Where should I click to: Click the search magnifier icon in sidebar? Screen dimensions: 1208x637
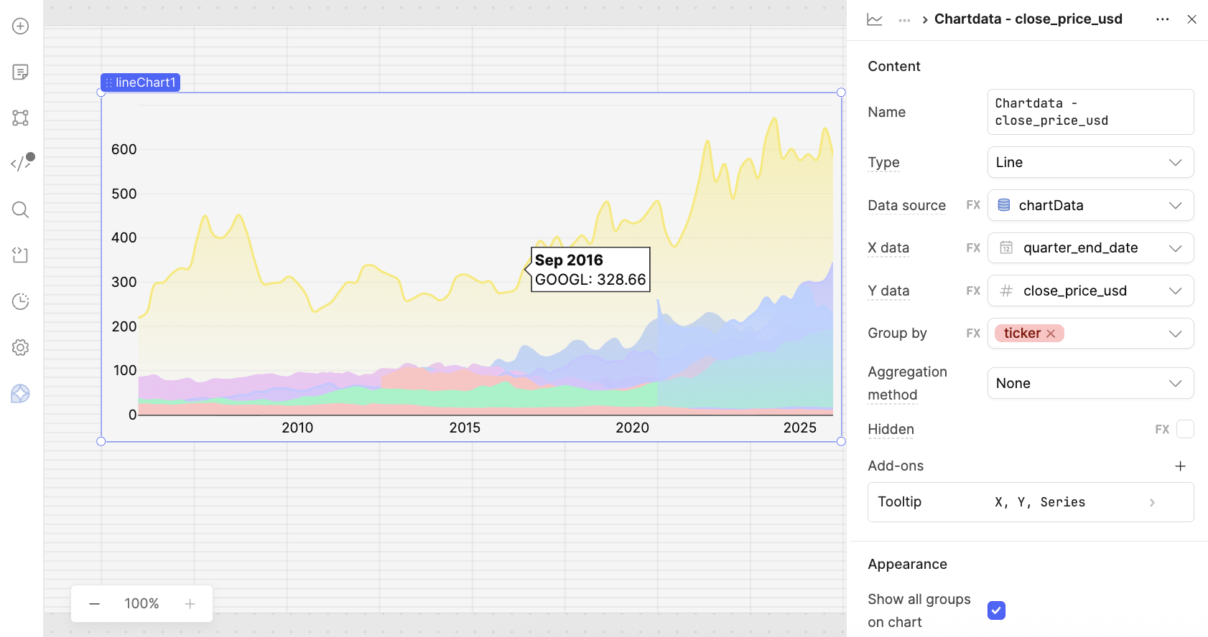(20, 210)
